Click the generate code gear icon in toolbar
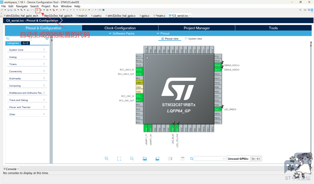This screenshot has height=184, width=314. pos(37,10)
